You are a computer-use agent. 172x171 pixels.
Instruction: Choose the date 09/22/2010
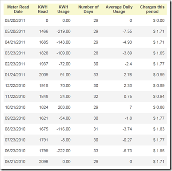coord(15,118)
